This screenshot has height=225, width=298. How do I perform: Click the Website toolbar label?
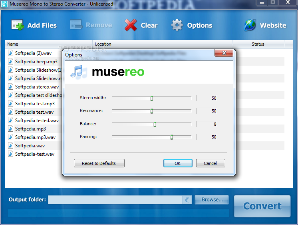(273, 25)
